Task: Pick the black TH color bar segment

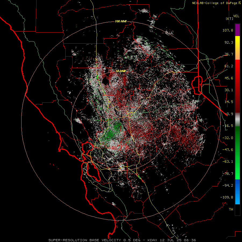Action: [x=237, y=209]
